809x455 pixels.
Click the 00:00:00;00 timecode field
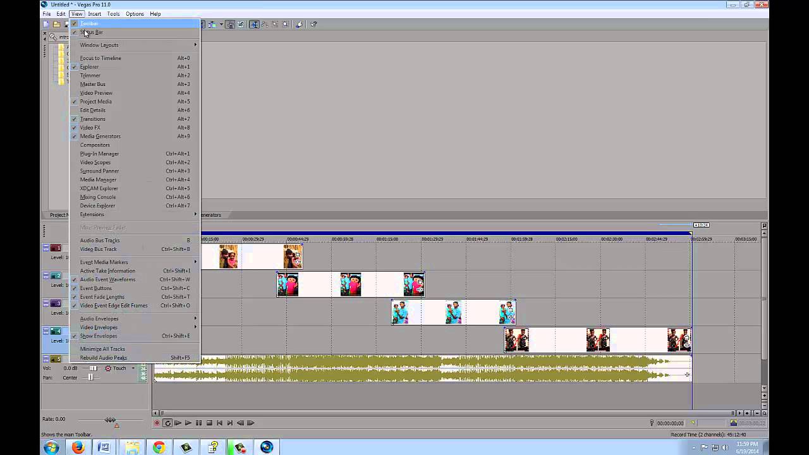tap(671, 423)
